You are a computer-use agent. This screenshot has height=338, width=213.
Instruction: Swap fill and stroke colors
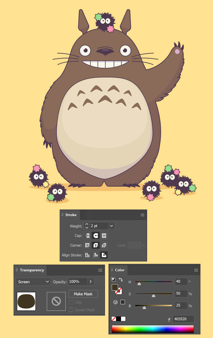[121, 280]
